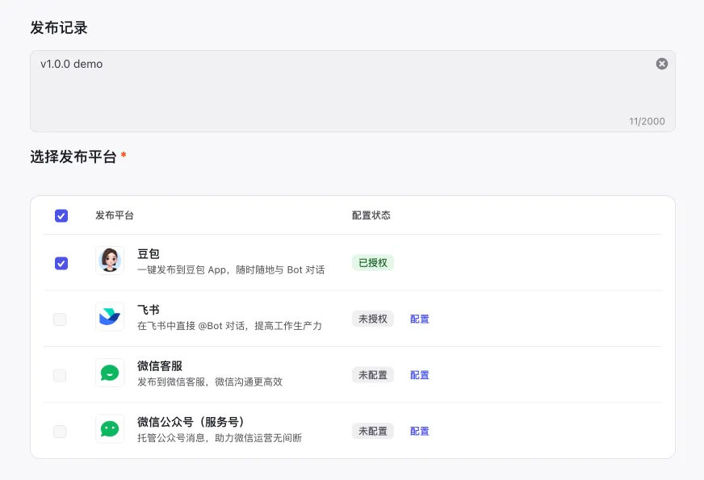Check the 飞书 platform checkbox

pos(60,319)
